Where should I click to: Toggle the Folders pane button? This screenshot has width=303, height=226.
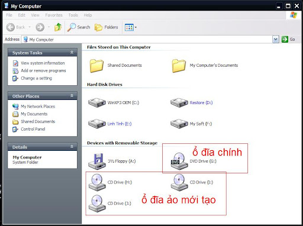click(x=107, y=27)
